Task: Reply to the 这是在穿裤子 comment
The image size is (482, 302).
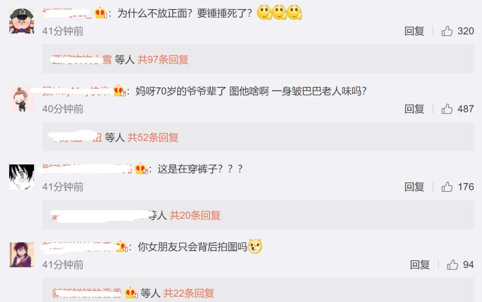Action: tap(414, 187)
